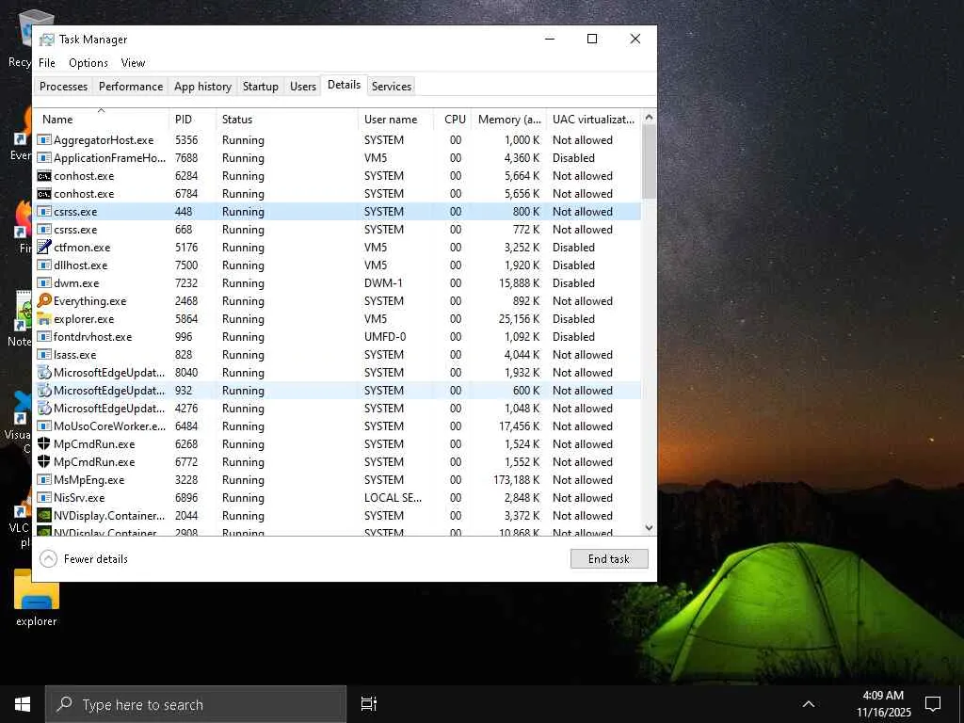
Task: Select the Recycle Bin desktop icon
Action: (19, 38)
